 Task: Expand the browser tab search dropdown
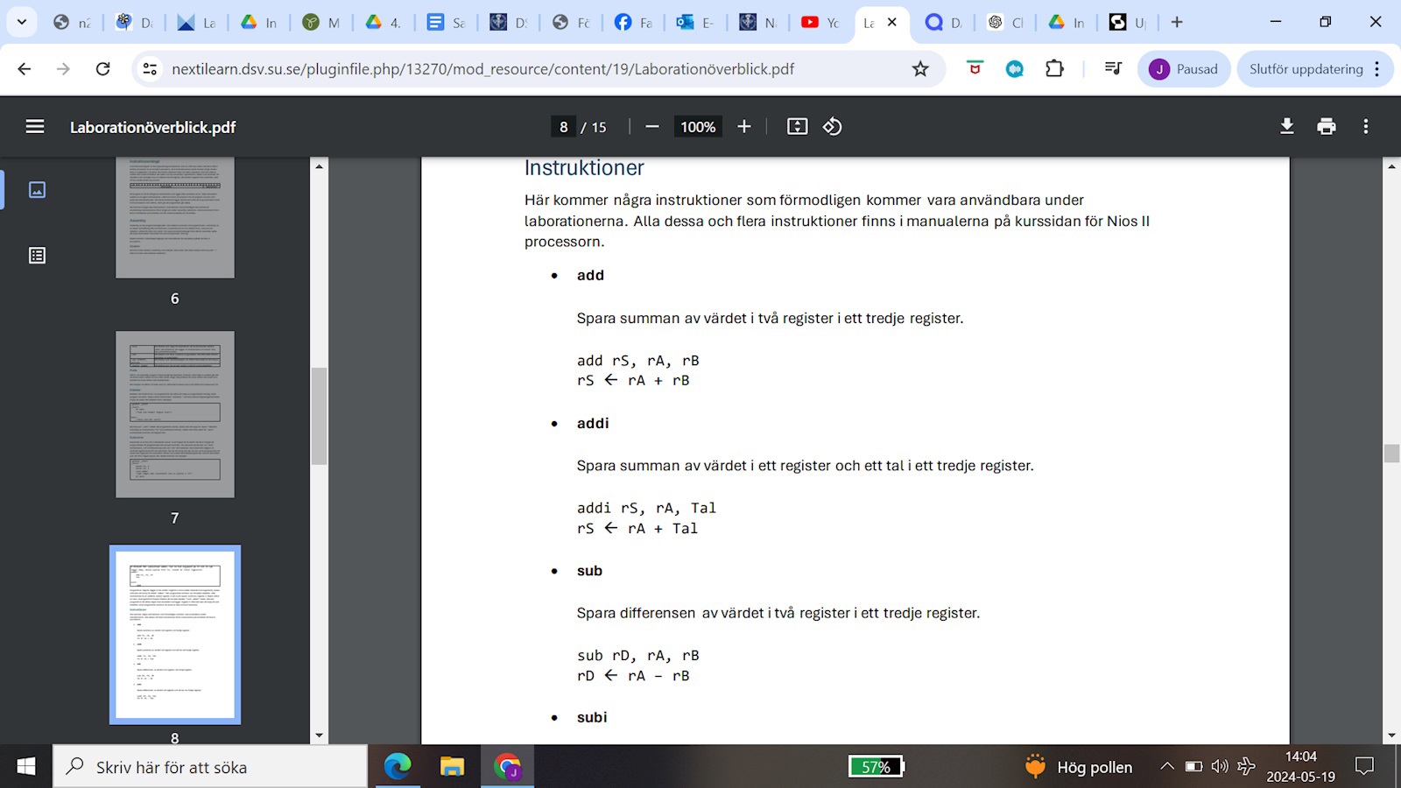22,22
